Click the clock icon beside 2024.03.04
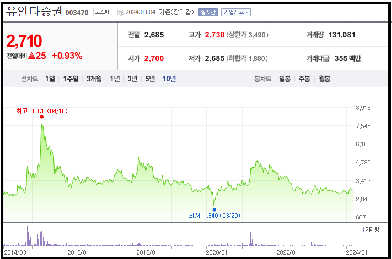Screen dimensions: 392x259 pyautogui.click(x=121, y=13)
